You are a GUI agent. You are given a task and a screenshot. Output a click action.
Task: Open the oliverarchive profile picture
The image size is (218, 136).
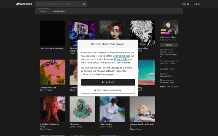[x=169, y=27]
